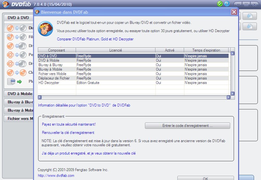Image resolution: width=261 pixels, height=180 pixels.
Task: Click the DVDFab monkey logo in main title bar
Action: click(5, 4)
